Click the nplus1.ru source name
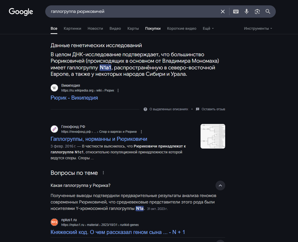The width and height of the screenshot is (298, 242). pos(69,220)
